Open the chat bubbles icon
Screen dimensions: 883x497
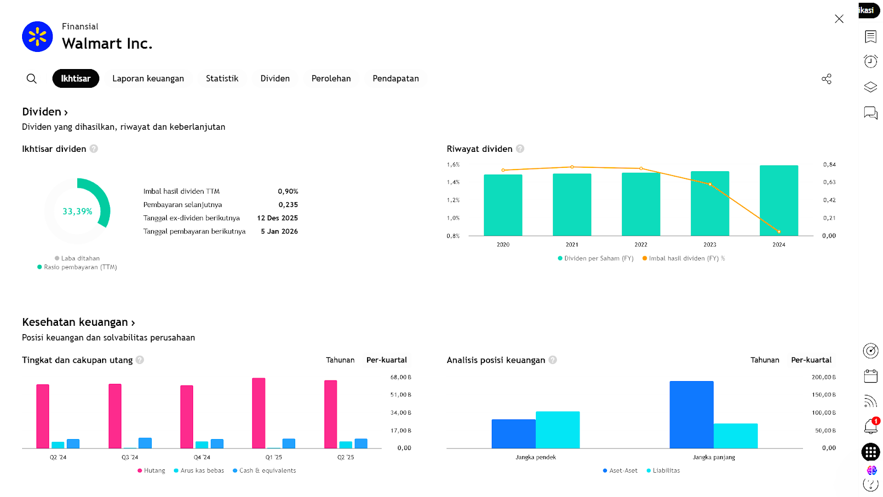coord(870,113)
